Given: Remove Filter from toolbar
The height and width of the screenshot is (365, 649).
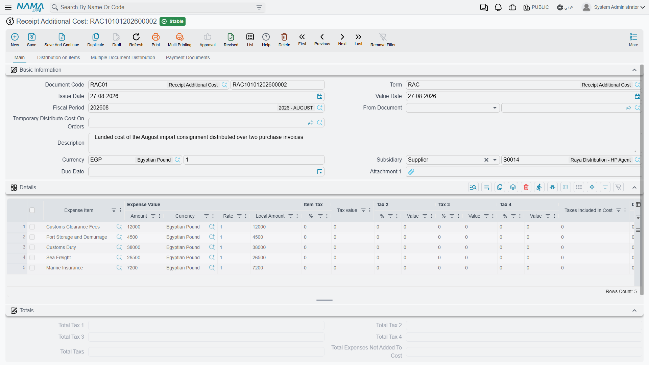Looking at the screenshot, I should pyautogui.click(x=383, y=40).
